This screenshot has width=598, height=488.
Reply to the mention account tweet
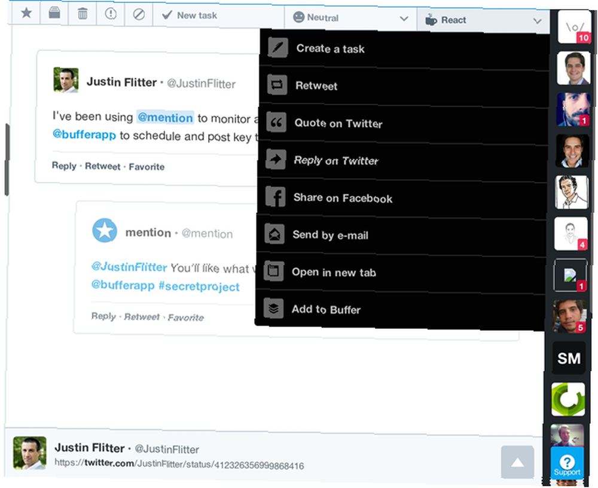(x=103, y=316)
